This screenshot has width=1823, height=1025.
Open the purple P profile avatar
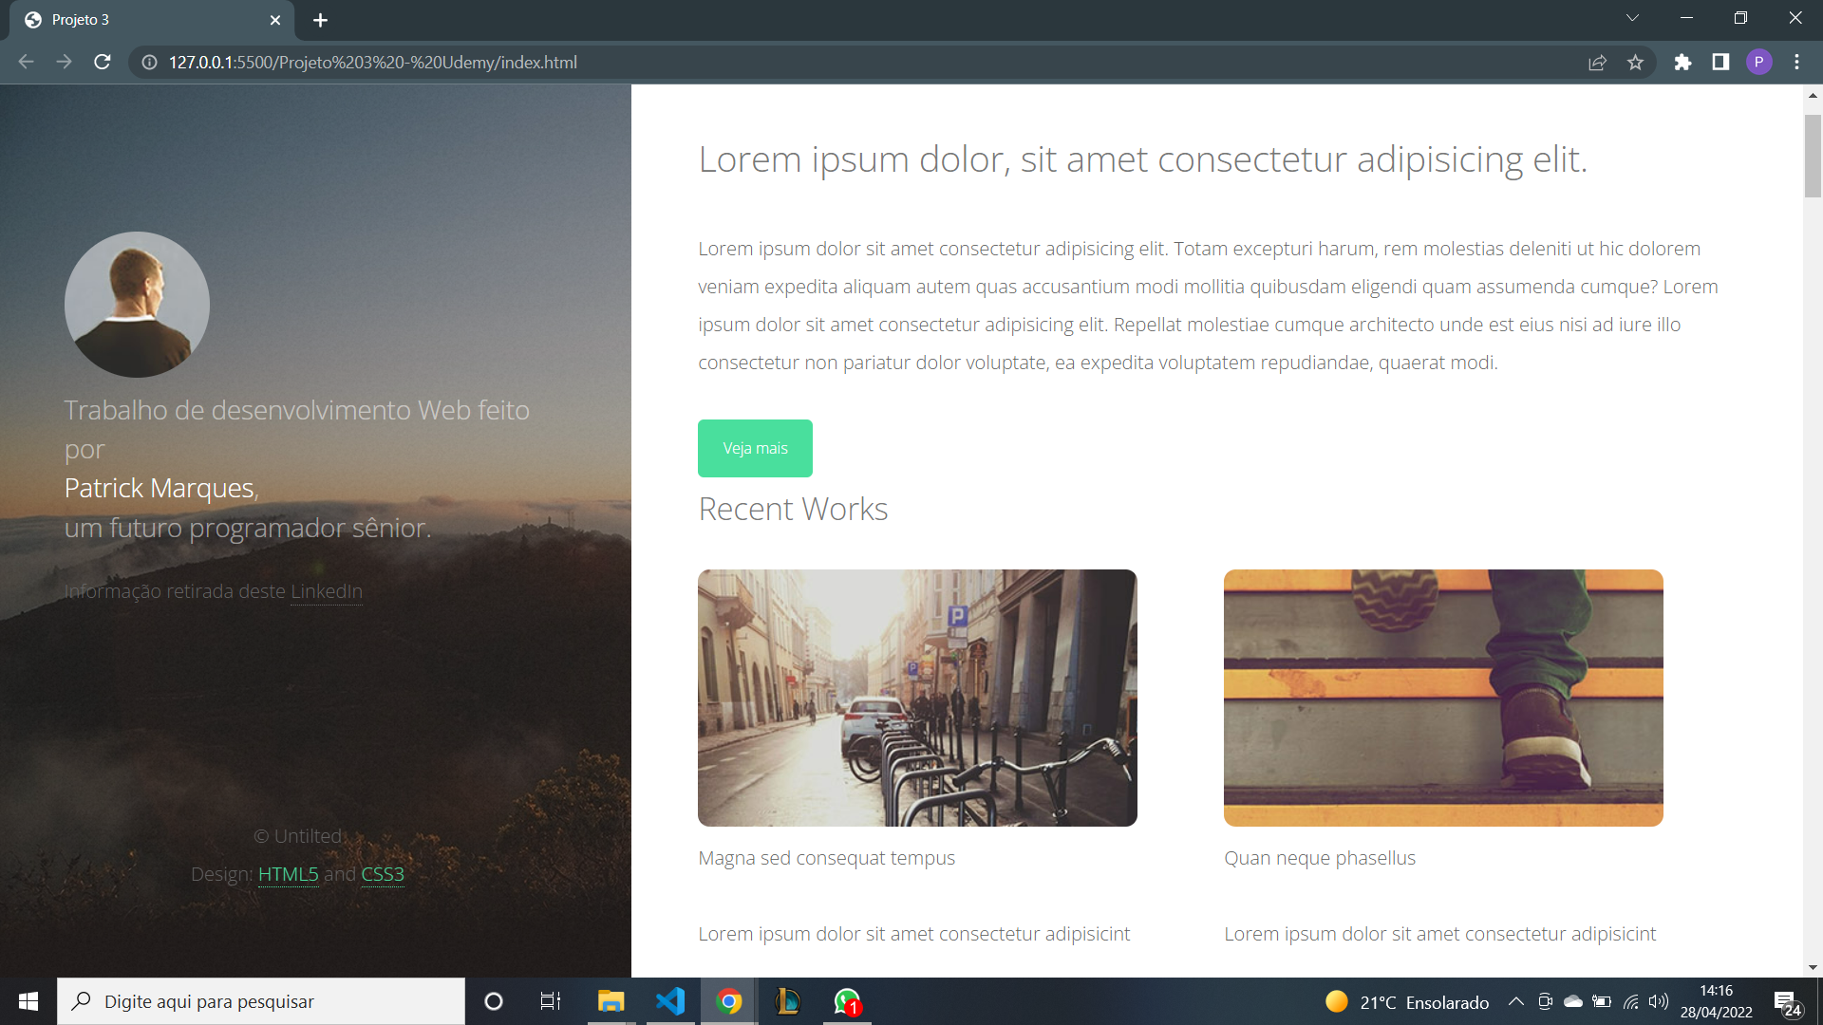pos(1758,63)
